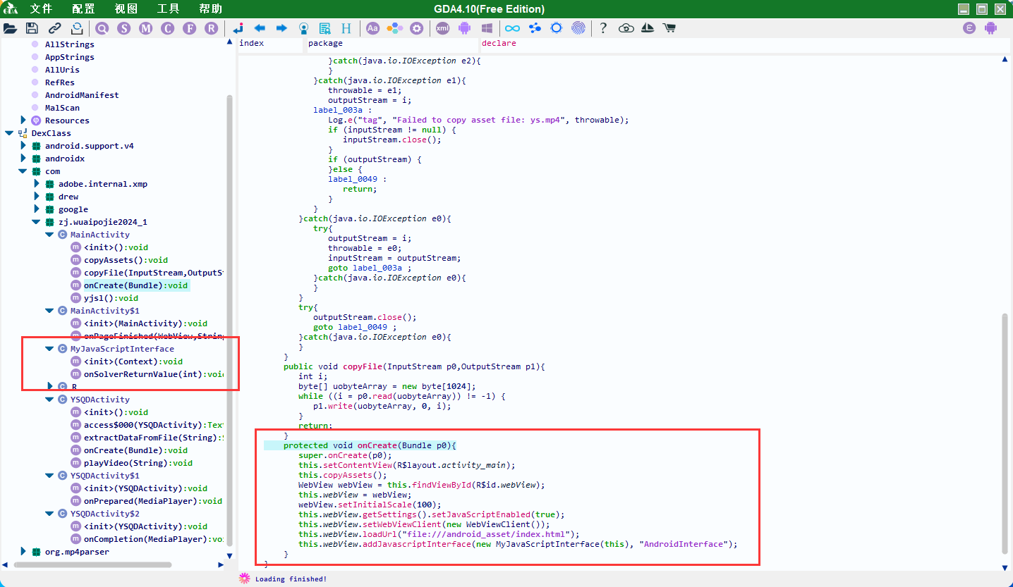Viewport: 1013px width, 587px height.
Task: Expand the Resources tree node
Action: 23,121
